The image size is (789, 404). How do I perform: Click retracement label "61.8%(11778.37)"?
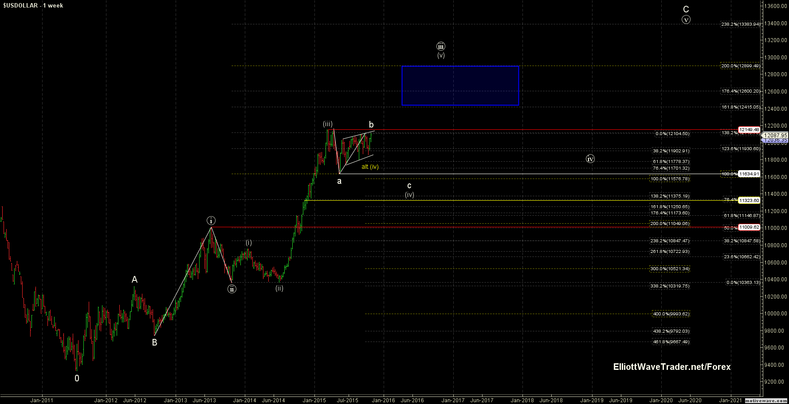coord(671,162)
